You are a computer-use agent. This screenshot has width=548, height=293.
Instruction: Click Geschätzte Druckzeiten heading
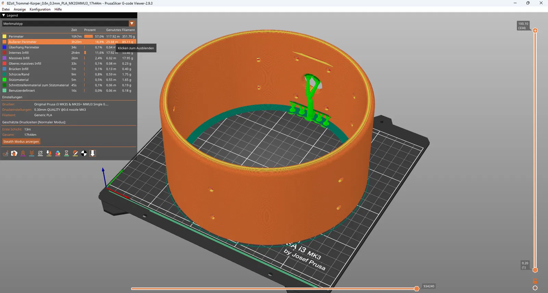tap(34, 122)
